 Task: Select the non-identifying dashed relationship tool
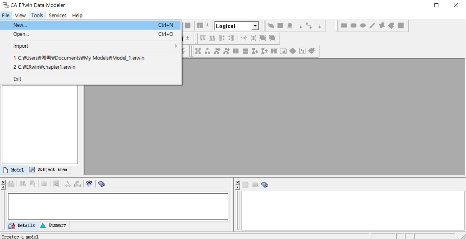click(x=318, y=26)
